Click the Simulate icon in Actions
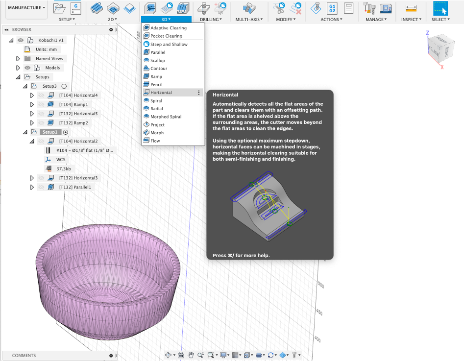Image resolution: width=464 pixels, height=361 pixels. click(x=316, y=8)
